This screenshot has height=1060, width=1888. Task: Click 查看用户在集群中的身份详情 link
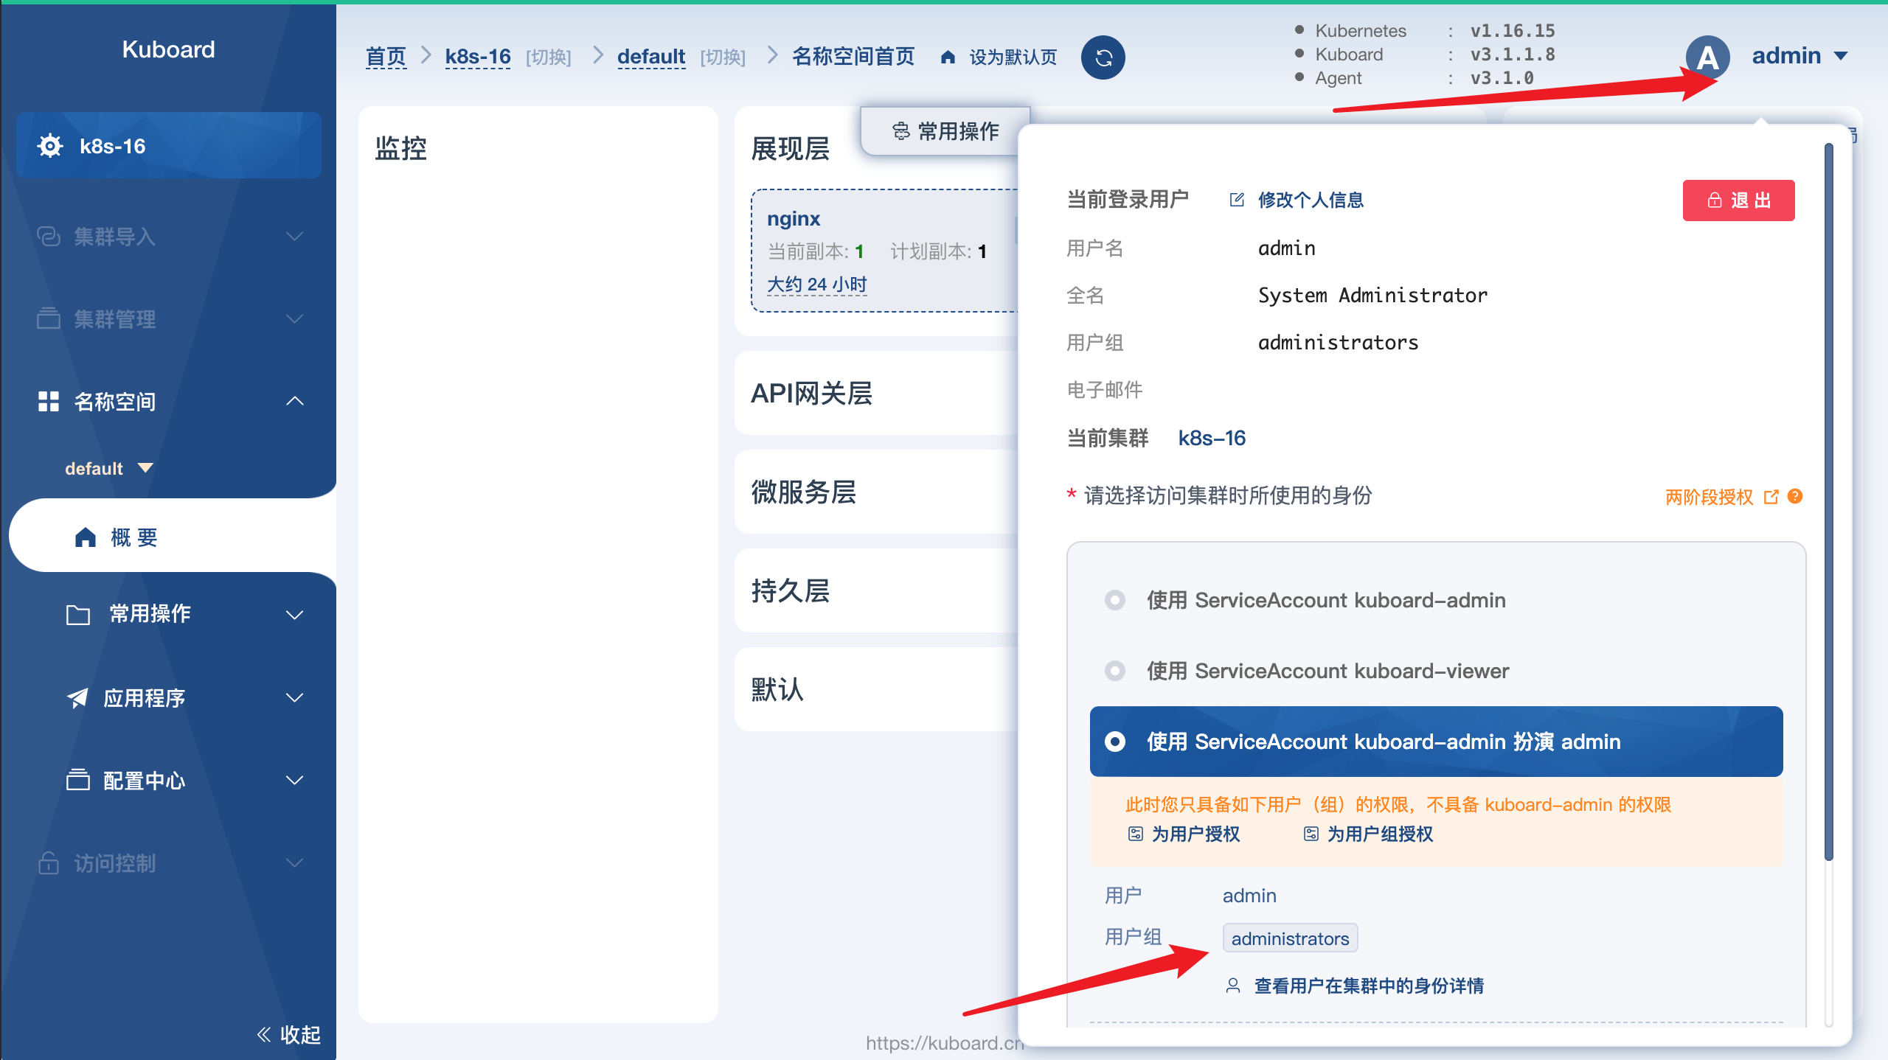(x=1369, y=986)
